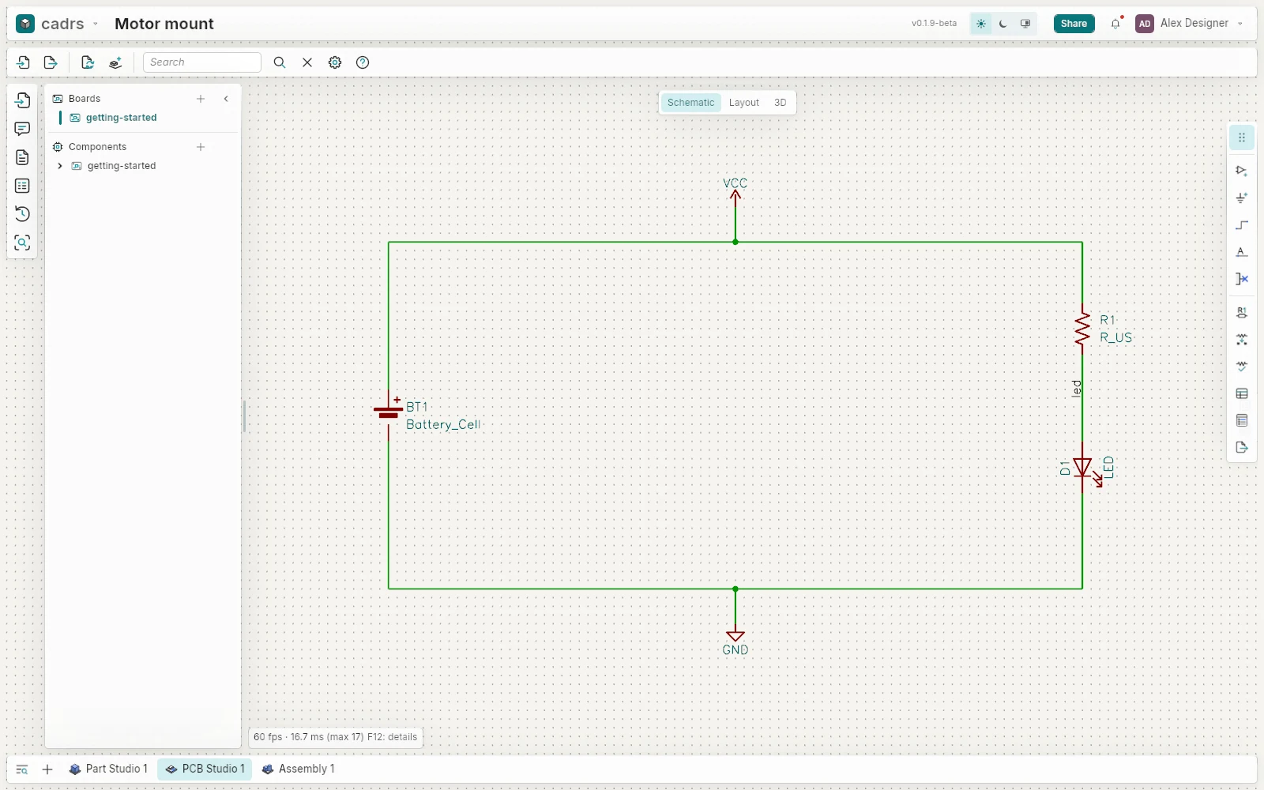Open the comments speech bubble in left sidebar
Screen dimensions: 1264x790
click(x=22, y=129)
